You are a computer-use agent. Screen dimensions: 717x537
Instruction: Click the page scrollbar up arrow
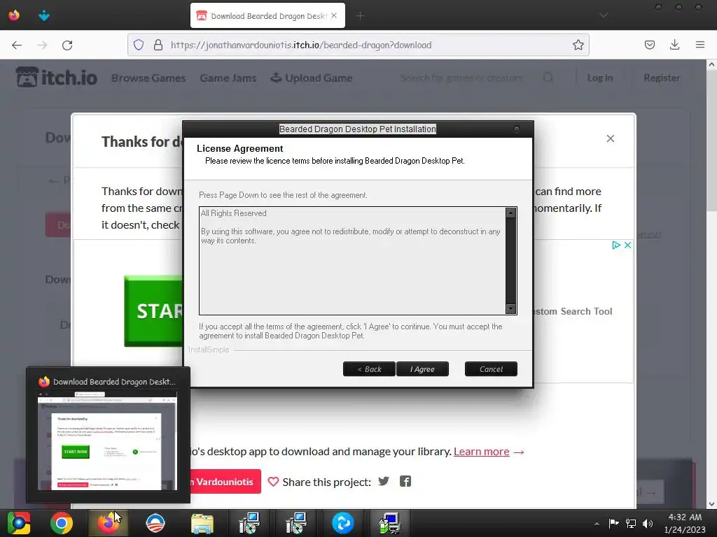[x=711, y=65]
